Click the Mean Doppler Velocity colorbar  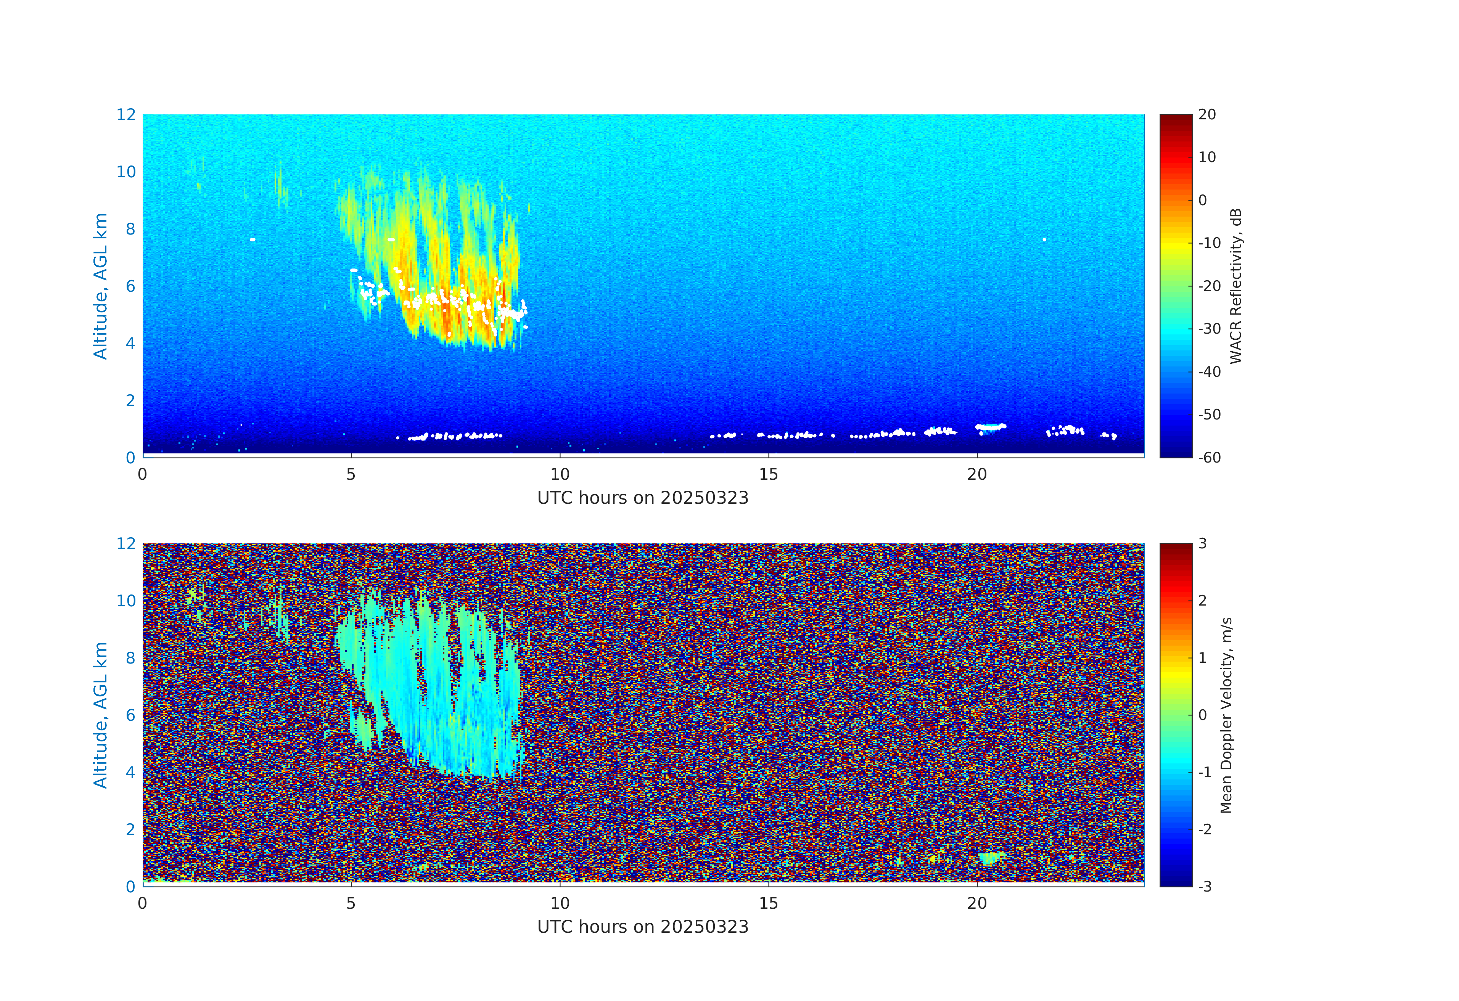(1175, 714)
